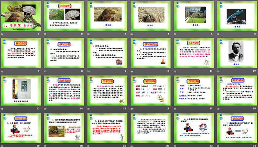Select slide 1 title thumbnail with chameleon collage

tap(21, 16)
